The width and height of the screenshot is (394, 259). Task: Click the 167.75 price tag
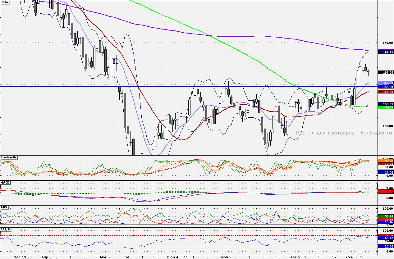point(386,52)
